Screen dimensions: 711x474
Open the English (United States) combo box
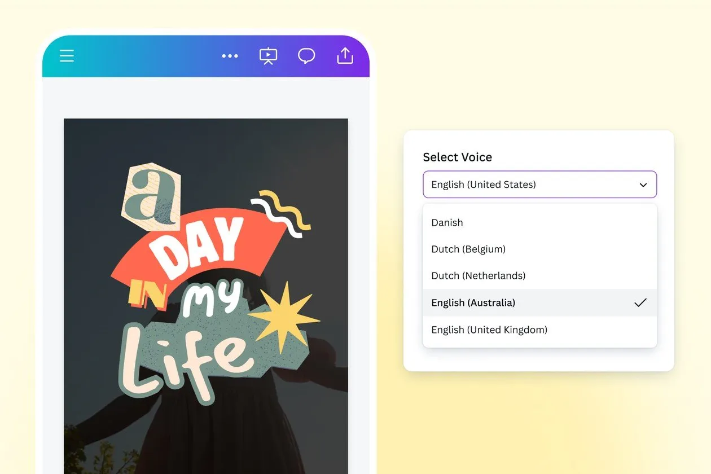pos(539,185)
